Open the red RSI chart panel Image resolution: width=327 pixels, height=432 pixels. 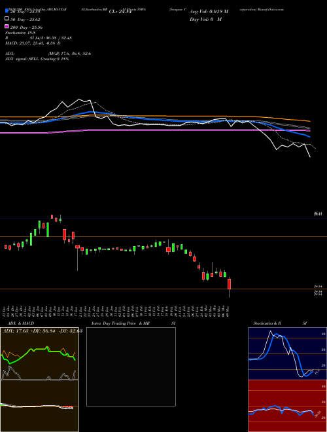287,406
